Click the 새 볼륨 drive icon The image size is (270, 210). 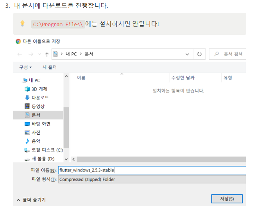pyautogui.click(x=27, y=160)
